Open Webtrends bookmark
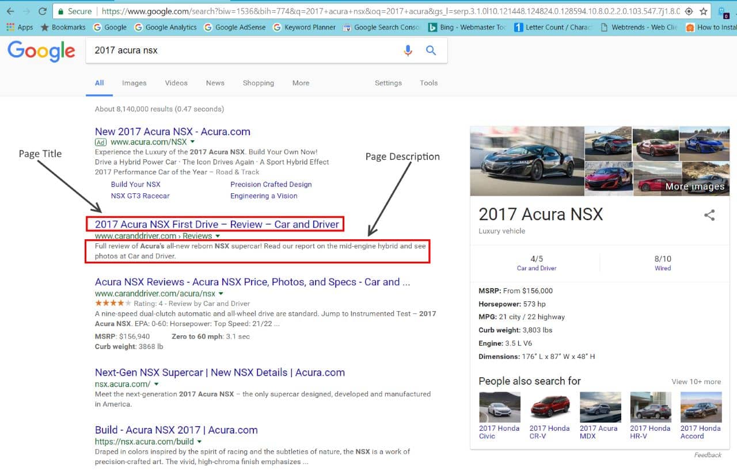The image size is (737, 471). tap(639, 27)
